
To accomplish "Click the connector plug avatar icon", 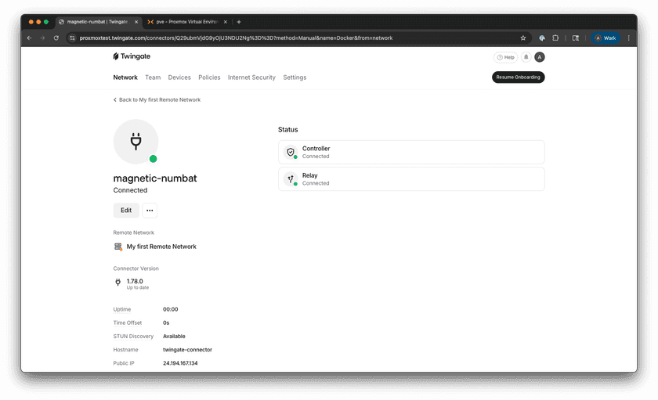I will coord(136,142).
